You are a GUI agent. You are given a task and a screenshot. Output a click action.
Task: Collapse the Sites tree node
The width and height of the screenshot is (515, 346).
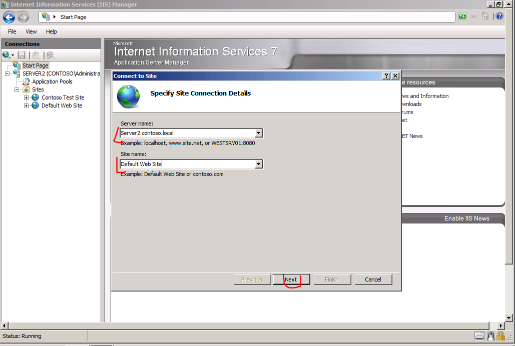(x=17, y=89)
